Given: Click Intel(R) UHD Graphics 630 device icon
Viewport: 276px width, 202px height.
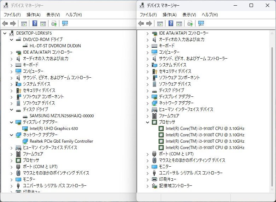Looking at the screenshot, I should [x=25, y=129].
